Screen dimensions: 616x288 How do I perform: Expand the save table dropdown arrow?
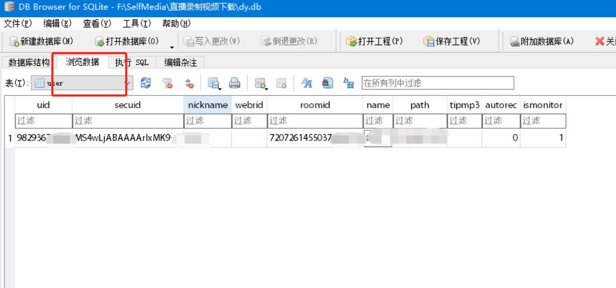point(220,87)
